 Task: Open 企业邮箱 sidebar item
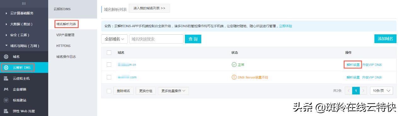point(24,89)
